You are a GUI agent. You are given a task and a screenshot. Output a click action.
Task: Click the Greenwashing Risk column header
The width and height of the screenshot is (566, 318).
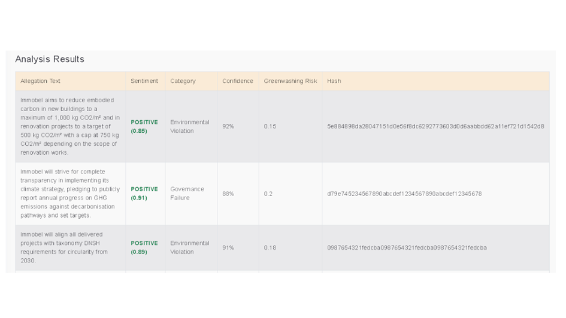290,81
